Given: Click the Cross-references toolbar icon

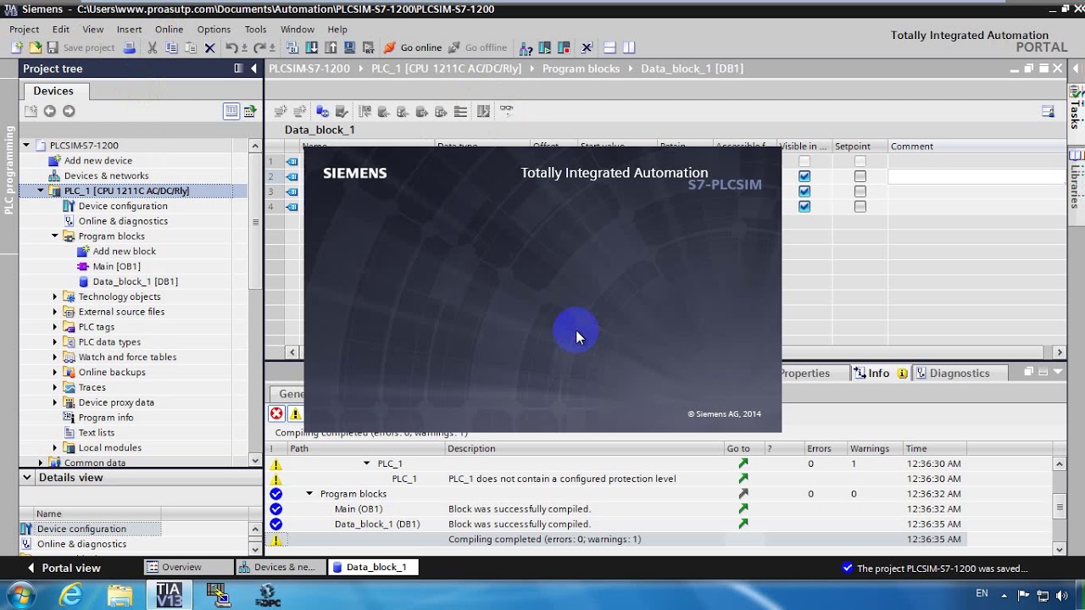Looking at the screenshot, I should [586, 47].
